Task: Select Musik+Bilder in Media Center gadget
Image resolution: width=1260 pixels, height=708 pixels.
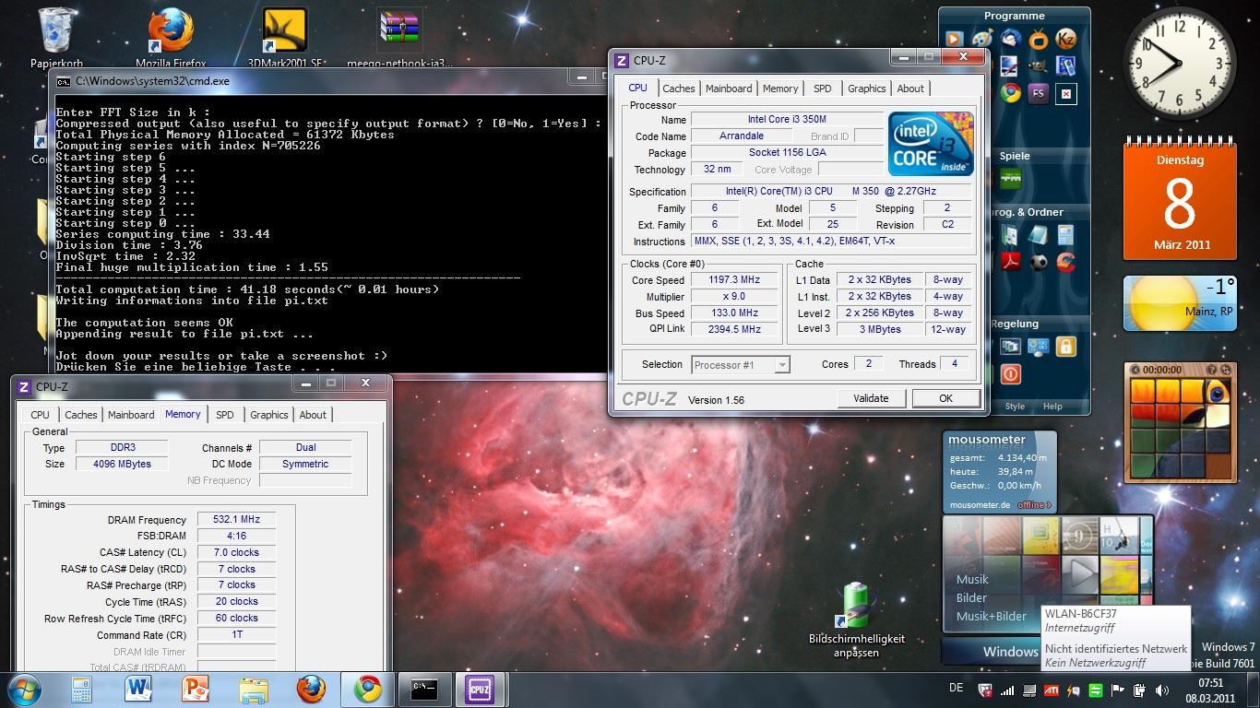Action: coord(992,616)
